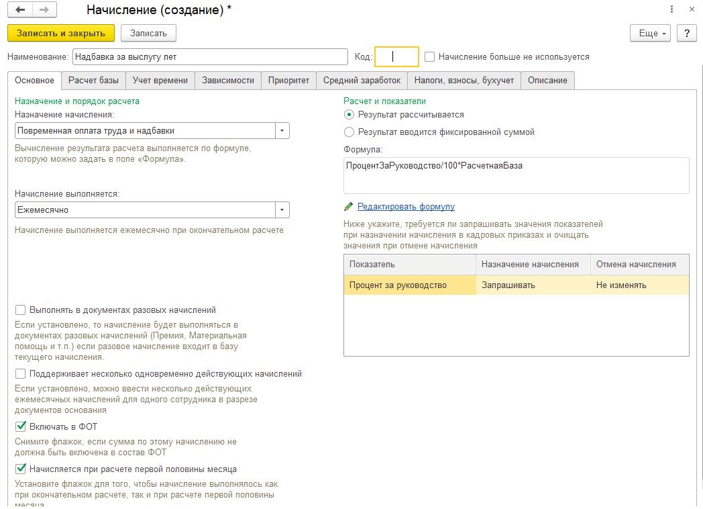This screenshot has width=703, height=509.
Task: Click the back navigation arrow
Action: tap(20, 10)
